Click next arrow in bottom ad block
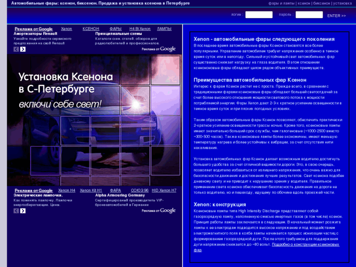Viewport: 356px width, 267px height. point(23,211)
